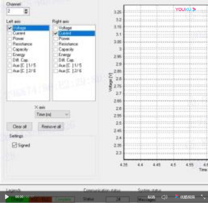The image size is (208, 203).
Task: Uncheck Current in Right axis list
Action: pyautogui.click(x=55, y=33)
